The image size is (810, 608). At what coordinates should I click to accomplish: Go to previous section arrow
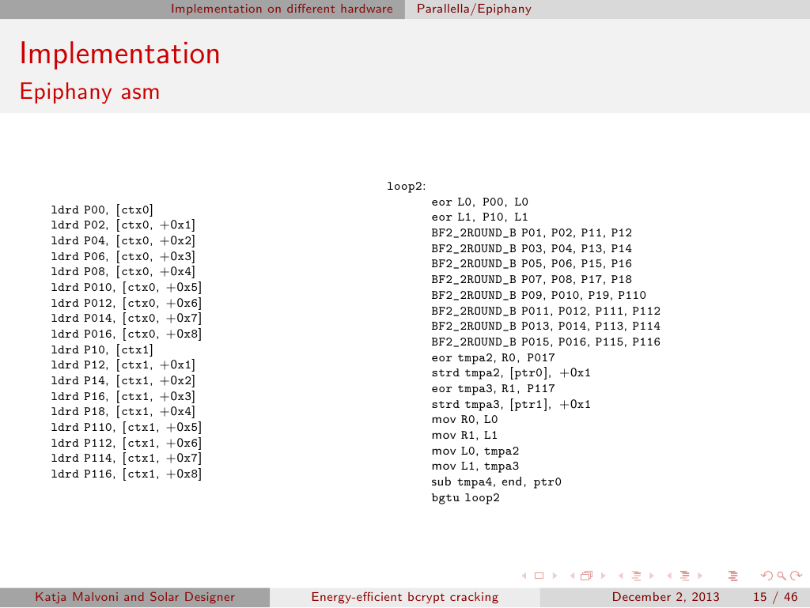tap(667, 576)
